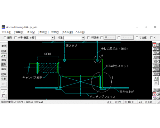Open the 作図(D) menu
Screen dimensions: 160x128
tap(43, 32)
